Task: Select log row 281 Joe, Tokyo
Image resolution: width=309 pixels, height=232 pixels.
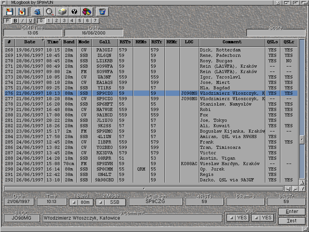Action: click(151, 120)
